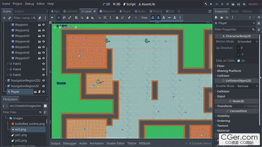This screenshot has width=262, height=147.
Task: Activate the Move Mode tool
Action: tap(59, 18)
